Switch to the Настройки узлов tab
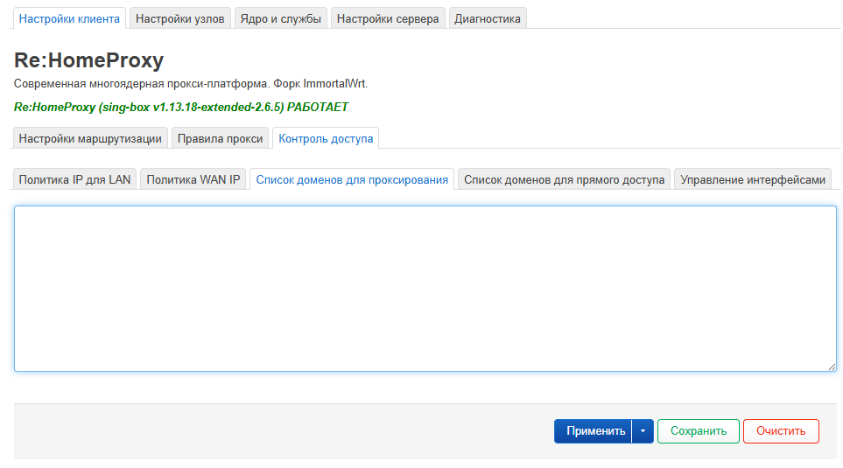The width and height of the screenshot is (843, 468). 180,18
